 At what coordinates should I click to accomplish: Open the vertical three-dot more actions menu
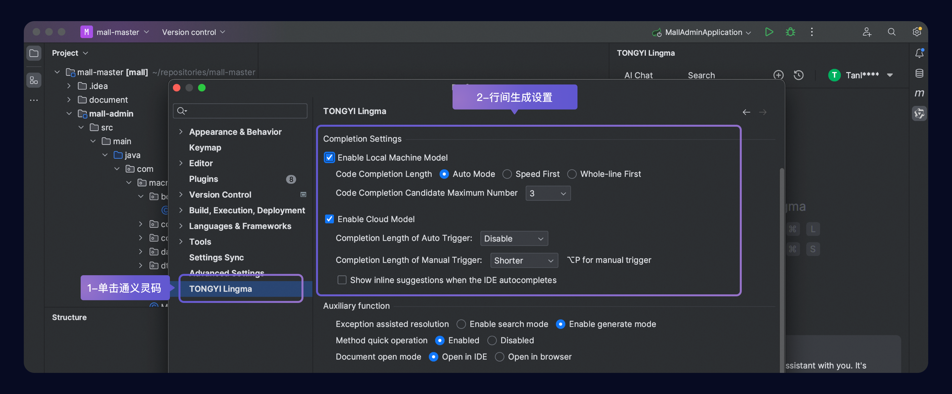pos(812,32)
